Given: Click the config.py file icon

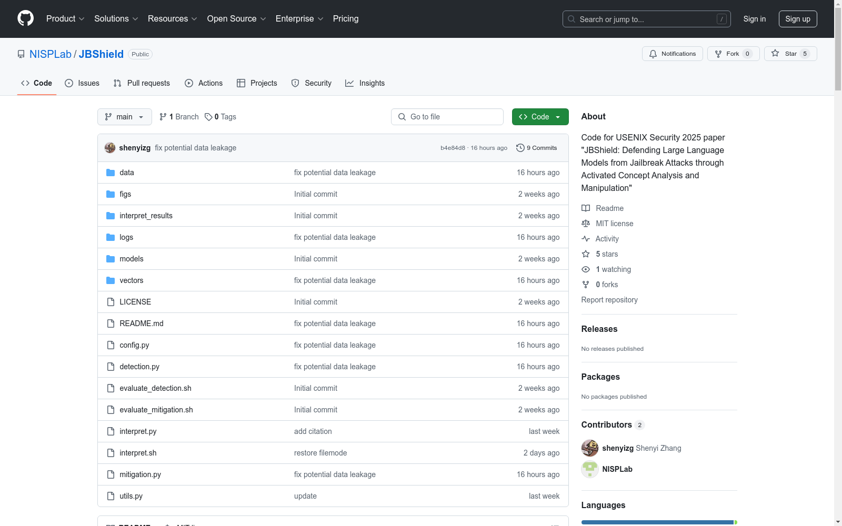Looking at the screenshot, I should click(x=111, y=345).
